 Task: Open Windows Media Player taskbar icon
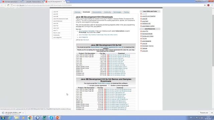(23, 118)
